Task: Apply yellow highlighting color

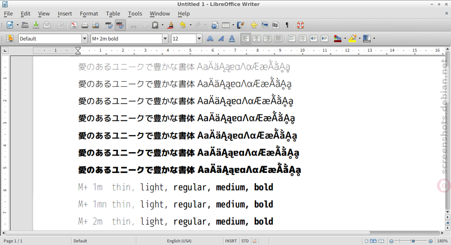Action: pos(352,38)
